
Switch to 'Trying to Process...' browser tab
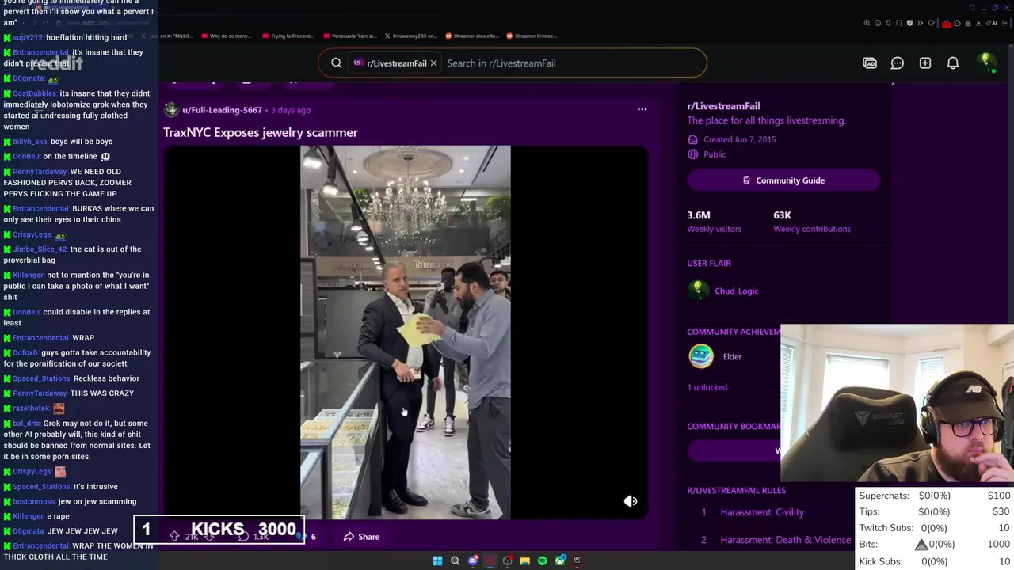pyautogui.click(x=289, y=36)
